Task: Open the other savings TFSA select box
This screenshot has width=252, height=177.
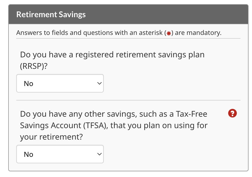Action: [x=60, y=154]
